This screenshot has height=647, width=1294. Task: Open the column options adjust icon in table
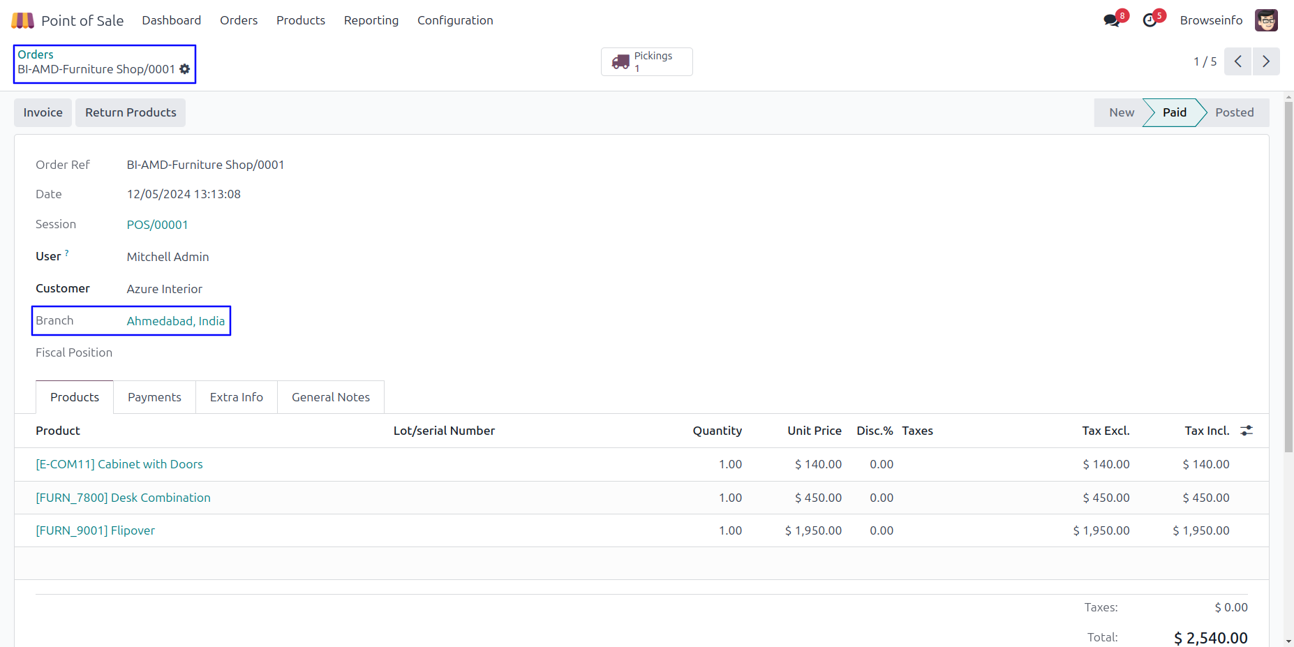pos(1247,431)
